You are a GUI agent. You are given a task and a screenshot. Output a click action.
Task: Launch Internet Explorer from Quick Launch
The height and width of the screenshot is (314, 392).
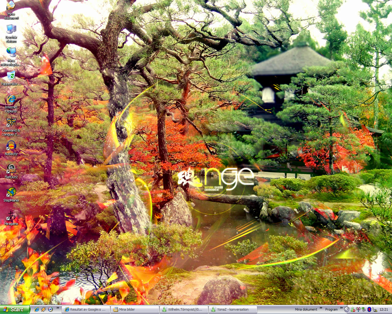click(x=37, y=309)
